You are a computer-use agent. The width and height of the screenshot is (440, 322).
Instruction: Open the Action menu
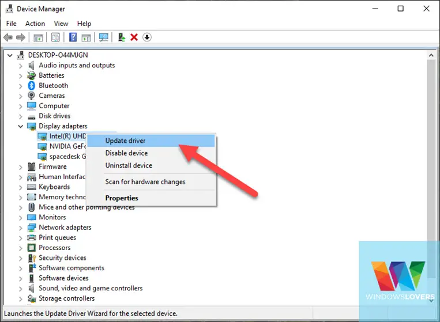coord(35,24)
